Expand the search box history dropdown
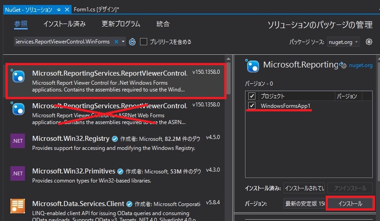380x221 pixels. pos(123,42)
